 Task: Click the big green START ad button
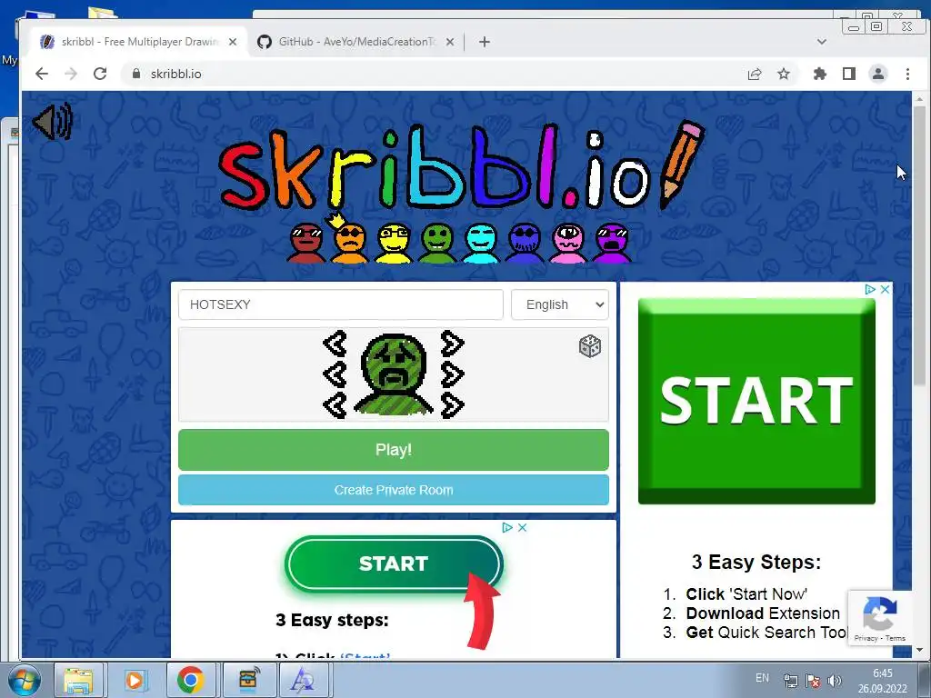click(x=756, y=401)
